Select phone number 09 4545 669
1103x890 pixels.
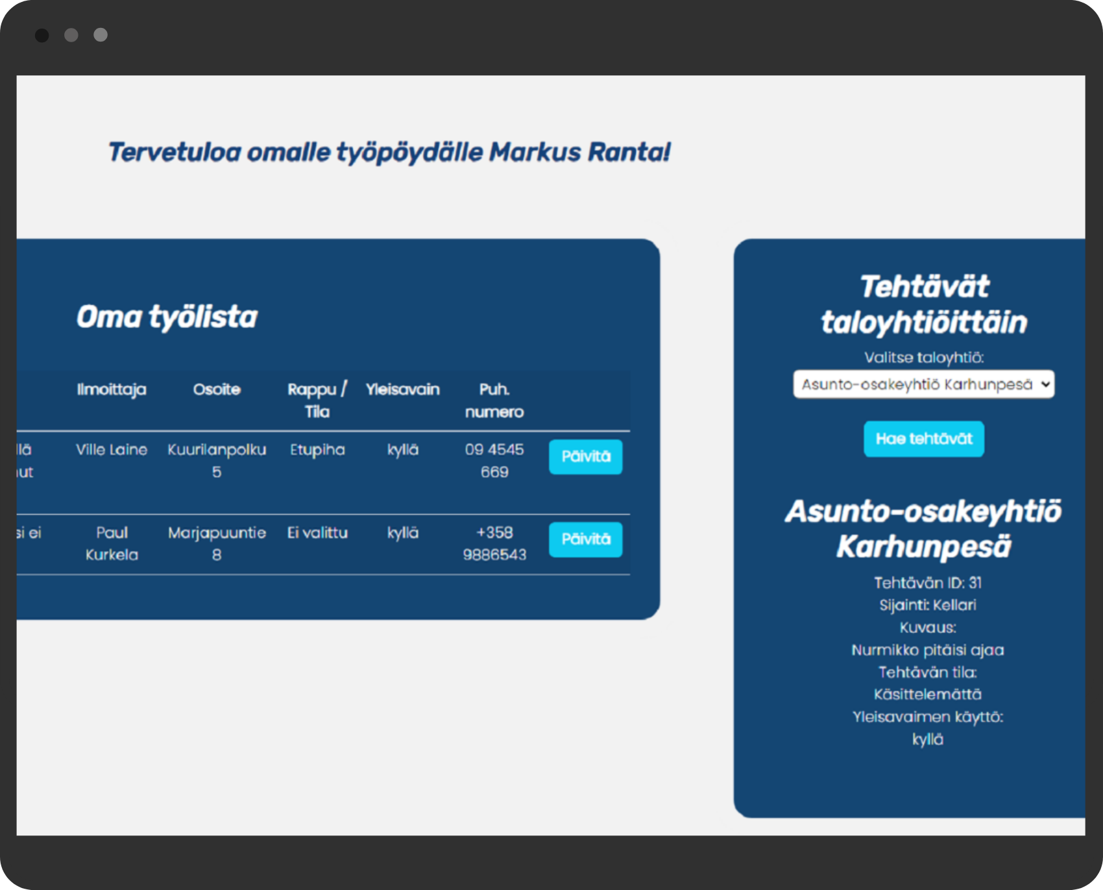pos(494,461)
